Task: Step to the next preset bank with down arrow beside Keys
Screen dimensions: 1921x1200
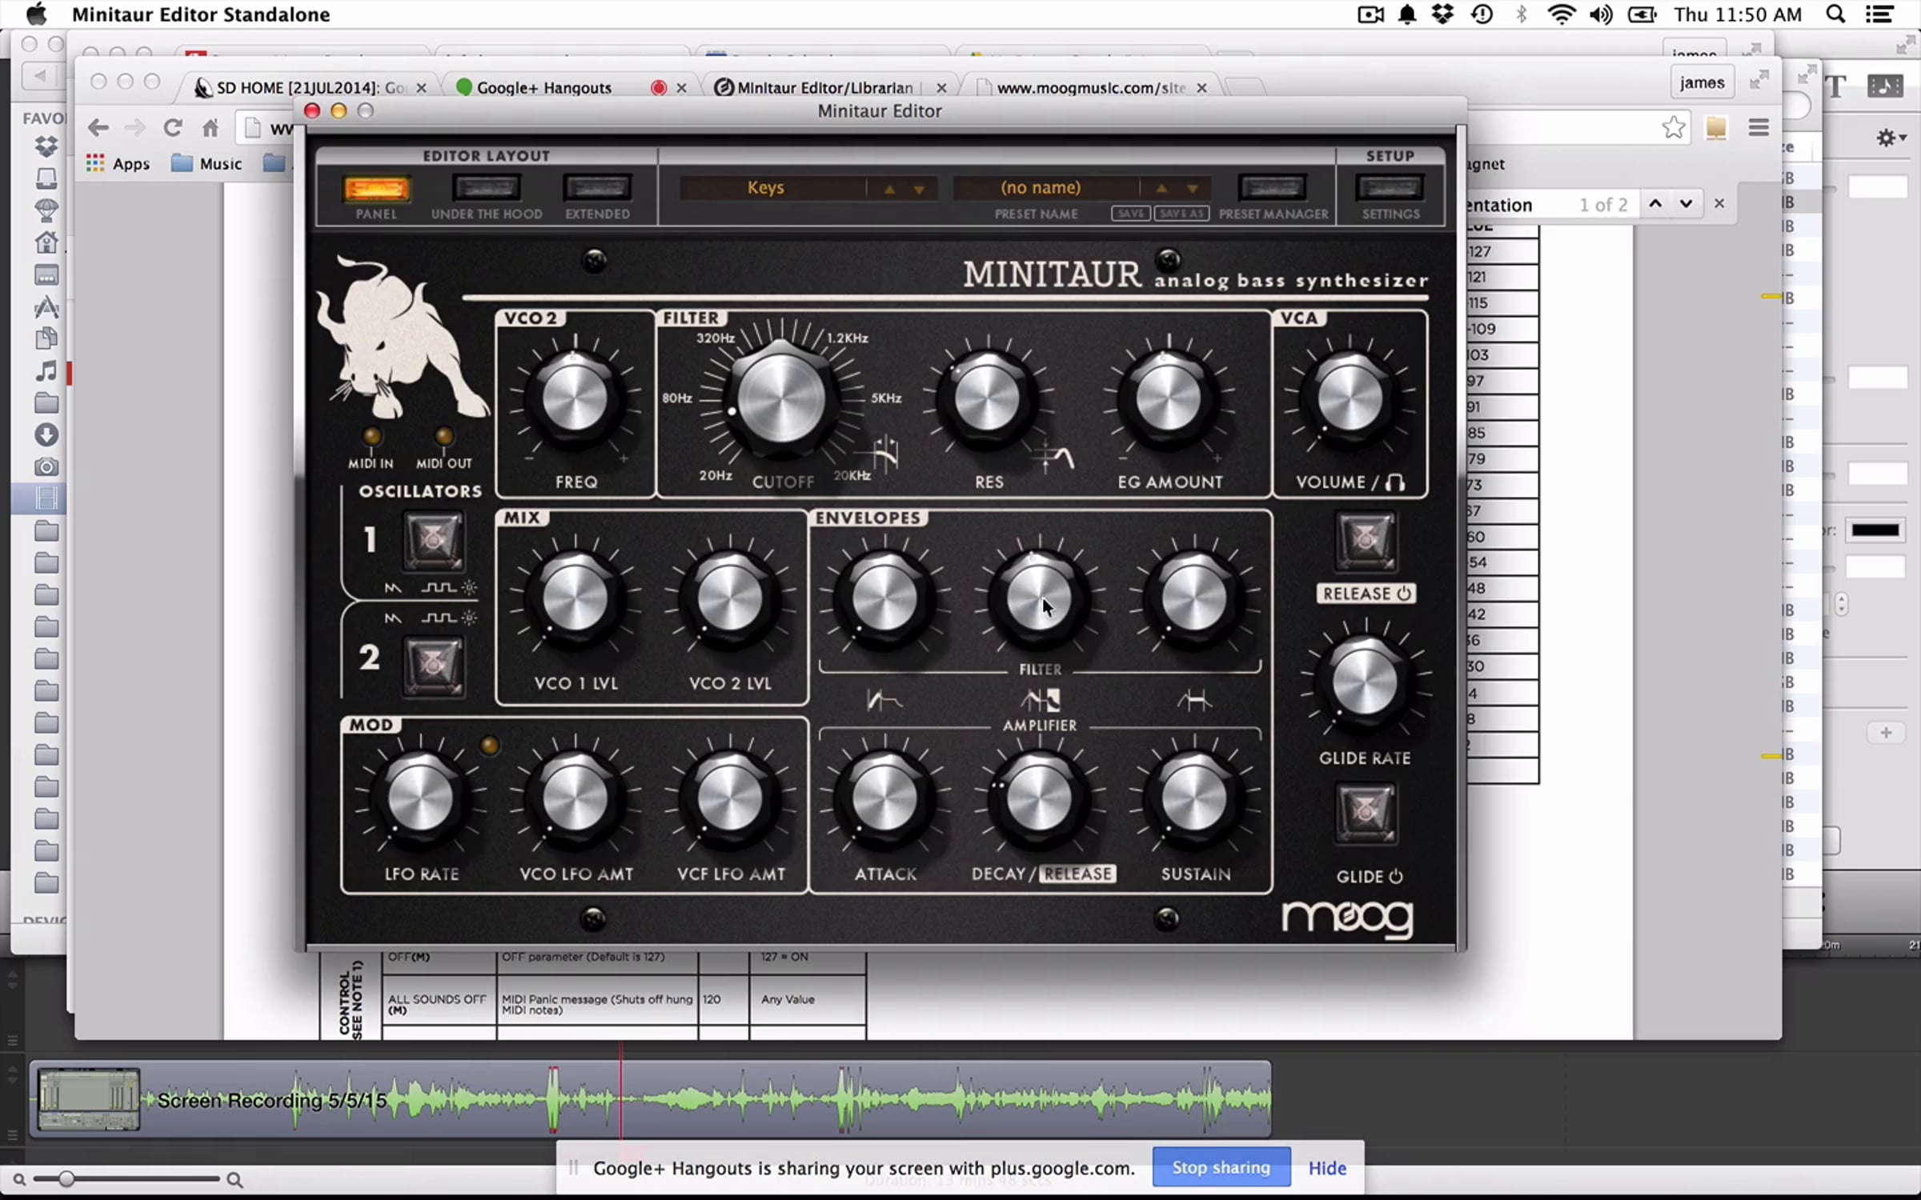Action: point(919,190)
